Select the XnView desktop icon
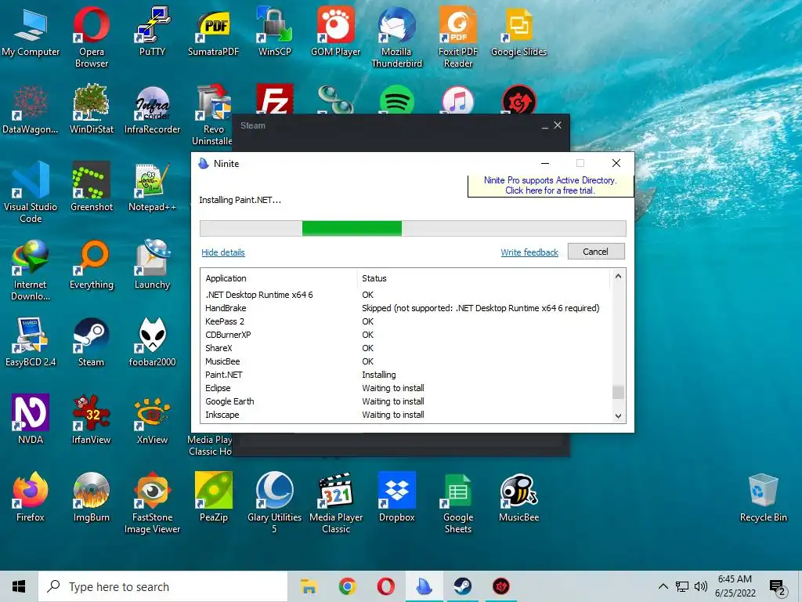802x602 pixels. (152, 420)
